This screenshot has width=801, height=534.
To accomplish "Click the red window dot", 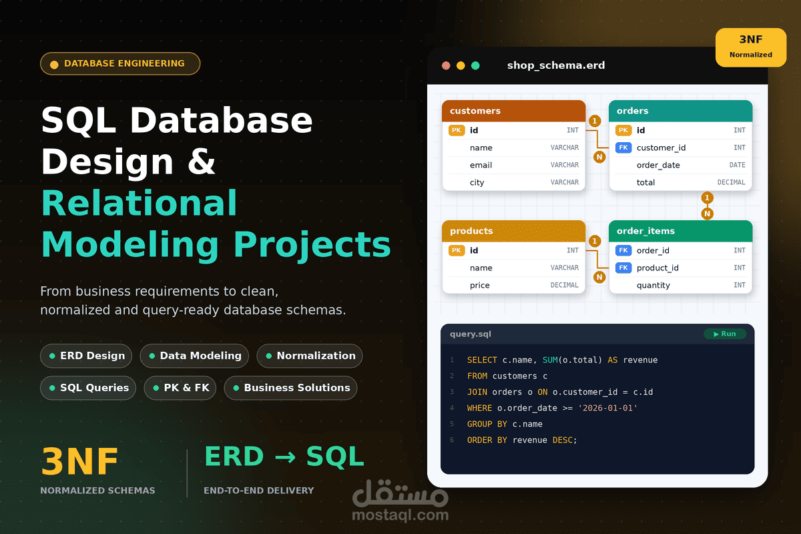I will (x=446, y=65).
